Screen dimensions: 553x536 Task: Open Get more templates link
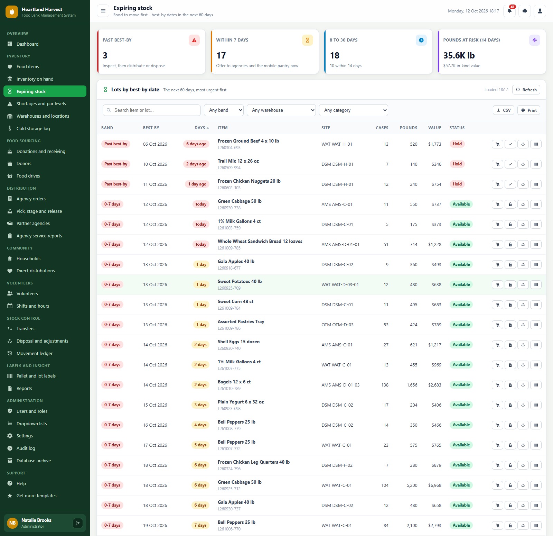click(x=45, y=496)
